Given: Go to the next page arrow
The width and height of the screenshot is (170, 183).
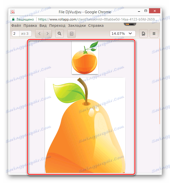Looking at the screenshot, I should (47, 34).
